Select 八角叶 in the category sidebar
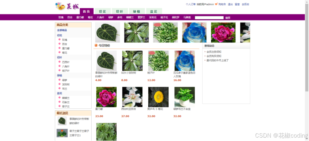The height and width of the screenshot is (141, 309). pyautogui.click(x=66, y=66)
